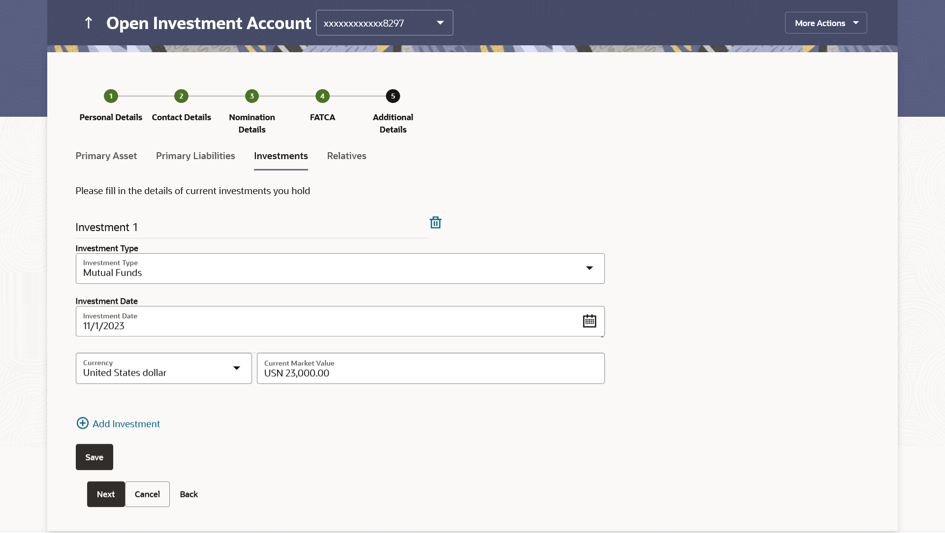Select step 5 Additional Details circle
945x533 pixels.
point(393,96)
